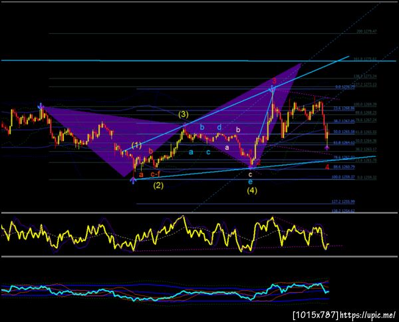
Task: Click the red 3 wave label
Action: (274, 81)
